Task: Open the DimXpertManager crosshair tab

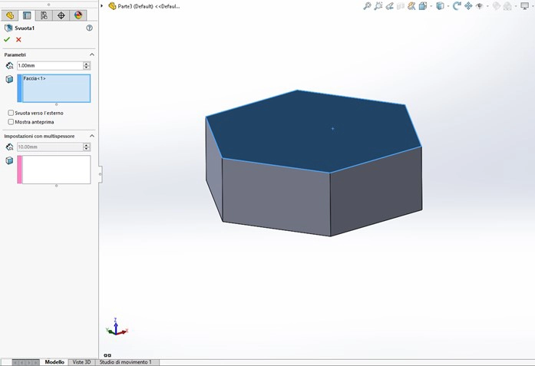Action: click(61, 15)
